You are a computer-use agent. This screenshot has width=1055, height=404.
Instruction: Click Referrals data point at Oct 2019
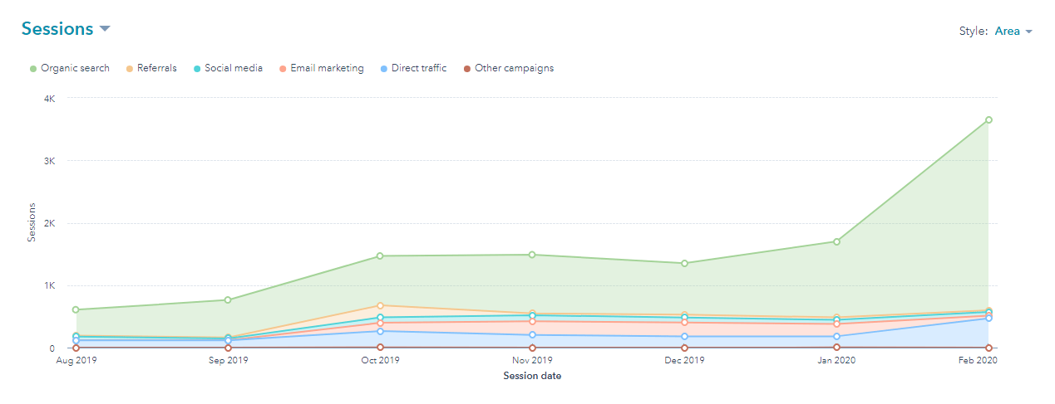click(380, 305)
